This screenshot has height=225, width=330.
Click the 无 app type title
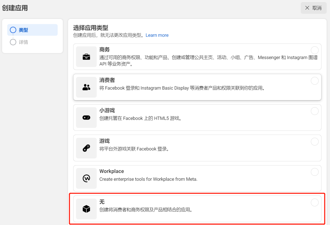pyautogui.click(x=102, y=202)
